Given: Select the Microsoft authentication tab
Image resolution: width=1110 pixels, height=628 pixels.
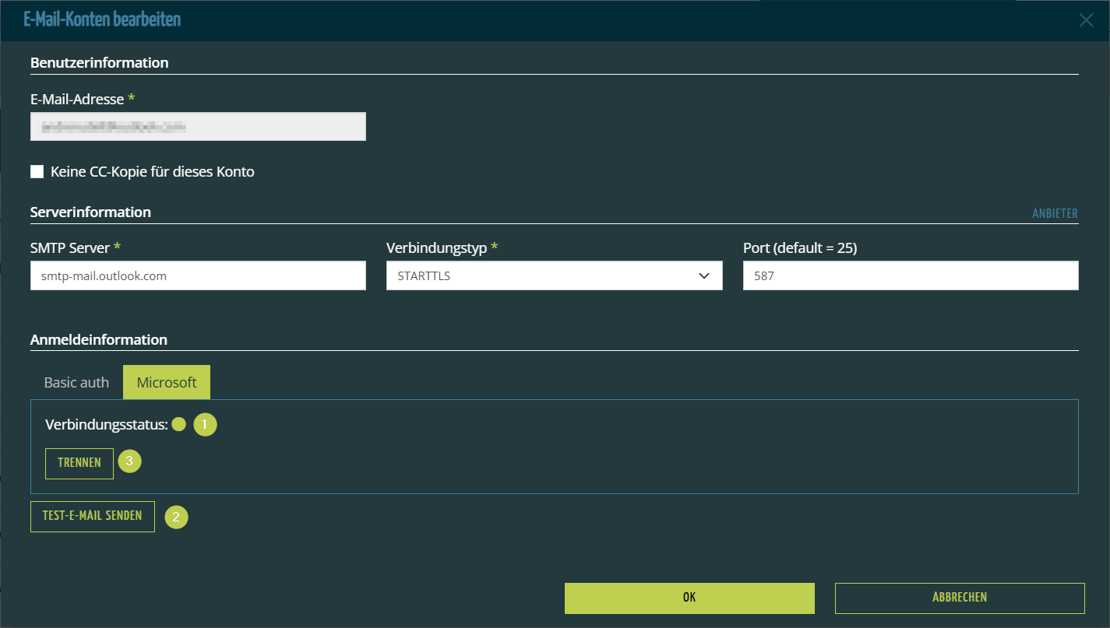Looking at the screenshot, I should tap(167, 383).
